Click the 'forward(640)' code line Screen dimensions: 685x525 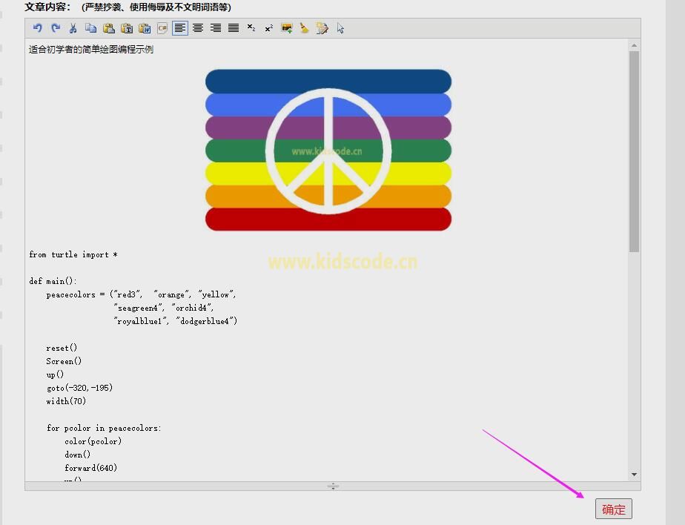pos(91,468)
